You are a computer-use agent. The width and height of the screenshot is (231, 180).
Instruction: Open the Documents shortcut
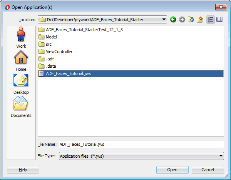[21, 107]
